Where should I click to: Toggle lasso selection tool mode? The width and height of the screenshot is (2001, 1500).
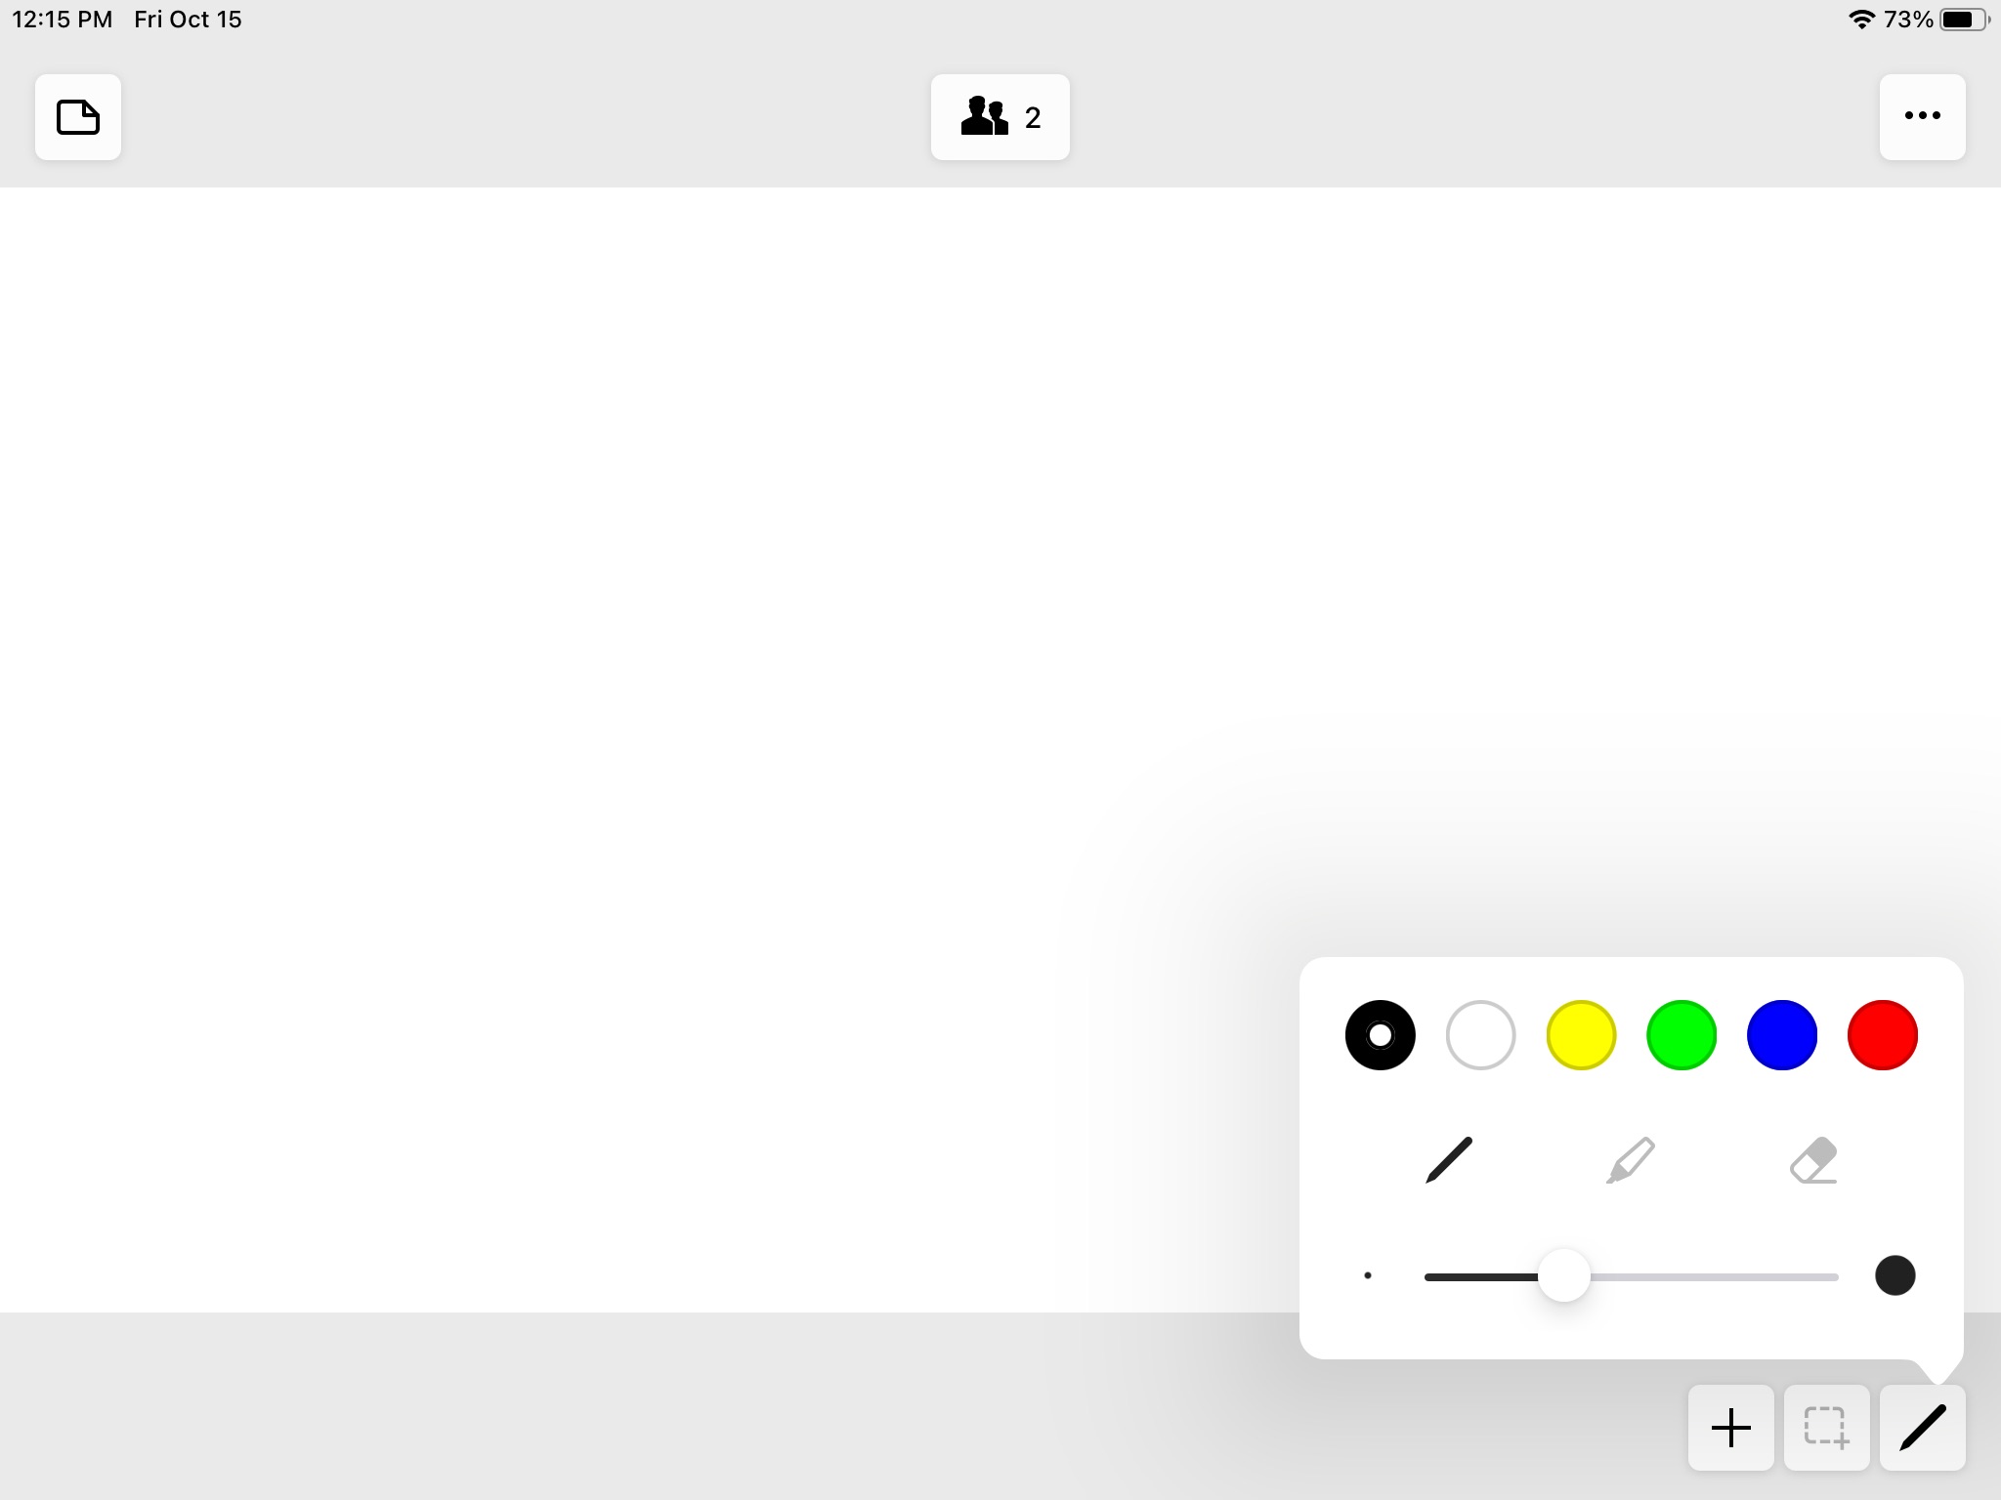[1824, 1428]
